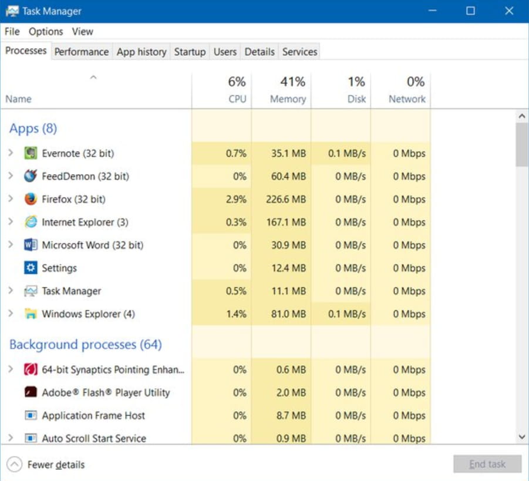
Task: Expand the Evernote process group
Action: click(11, 153)
